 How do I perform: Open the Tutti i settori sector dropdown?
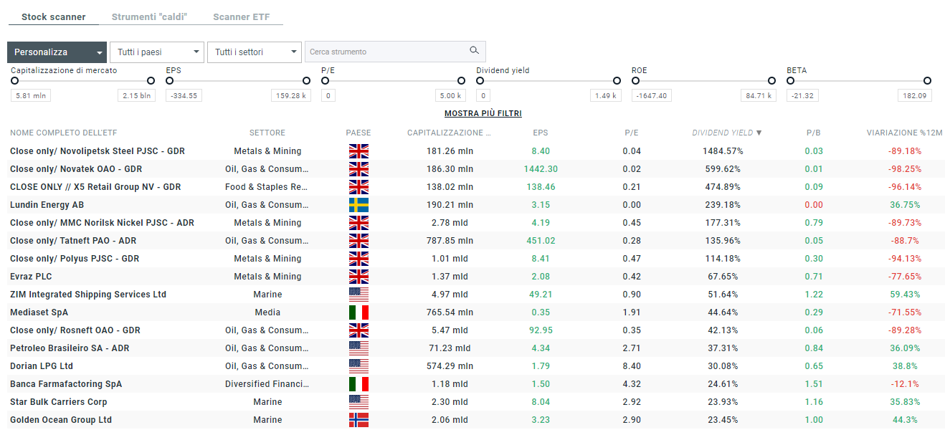254,52
